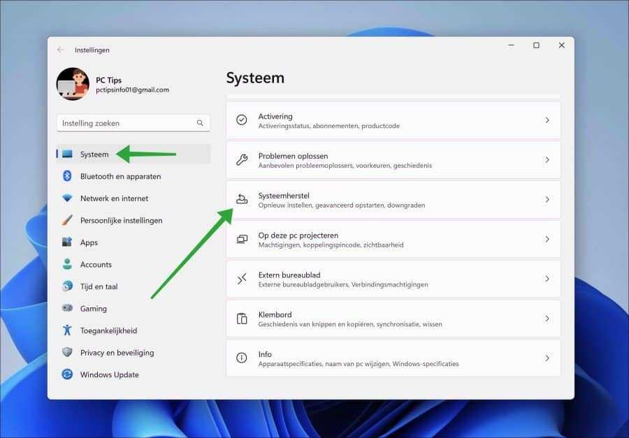Expand the Activering row chevron
Image resolution: width=629 pixels, height=438 pixels.
pos(547,120)
